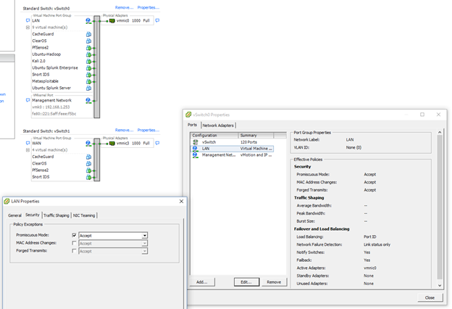
Task: Click the Edit button in vSwitch0 Properties
Action: coord(246,281)
